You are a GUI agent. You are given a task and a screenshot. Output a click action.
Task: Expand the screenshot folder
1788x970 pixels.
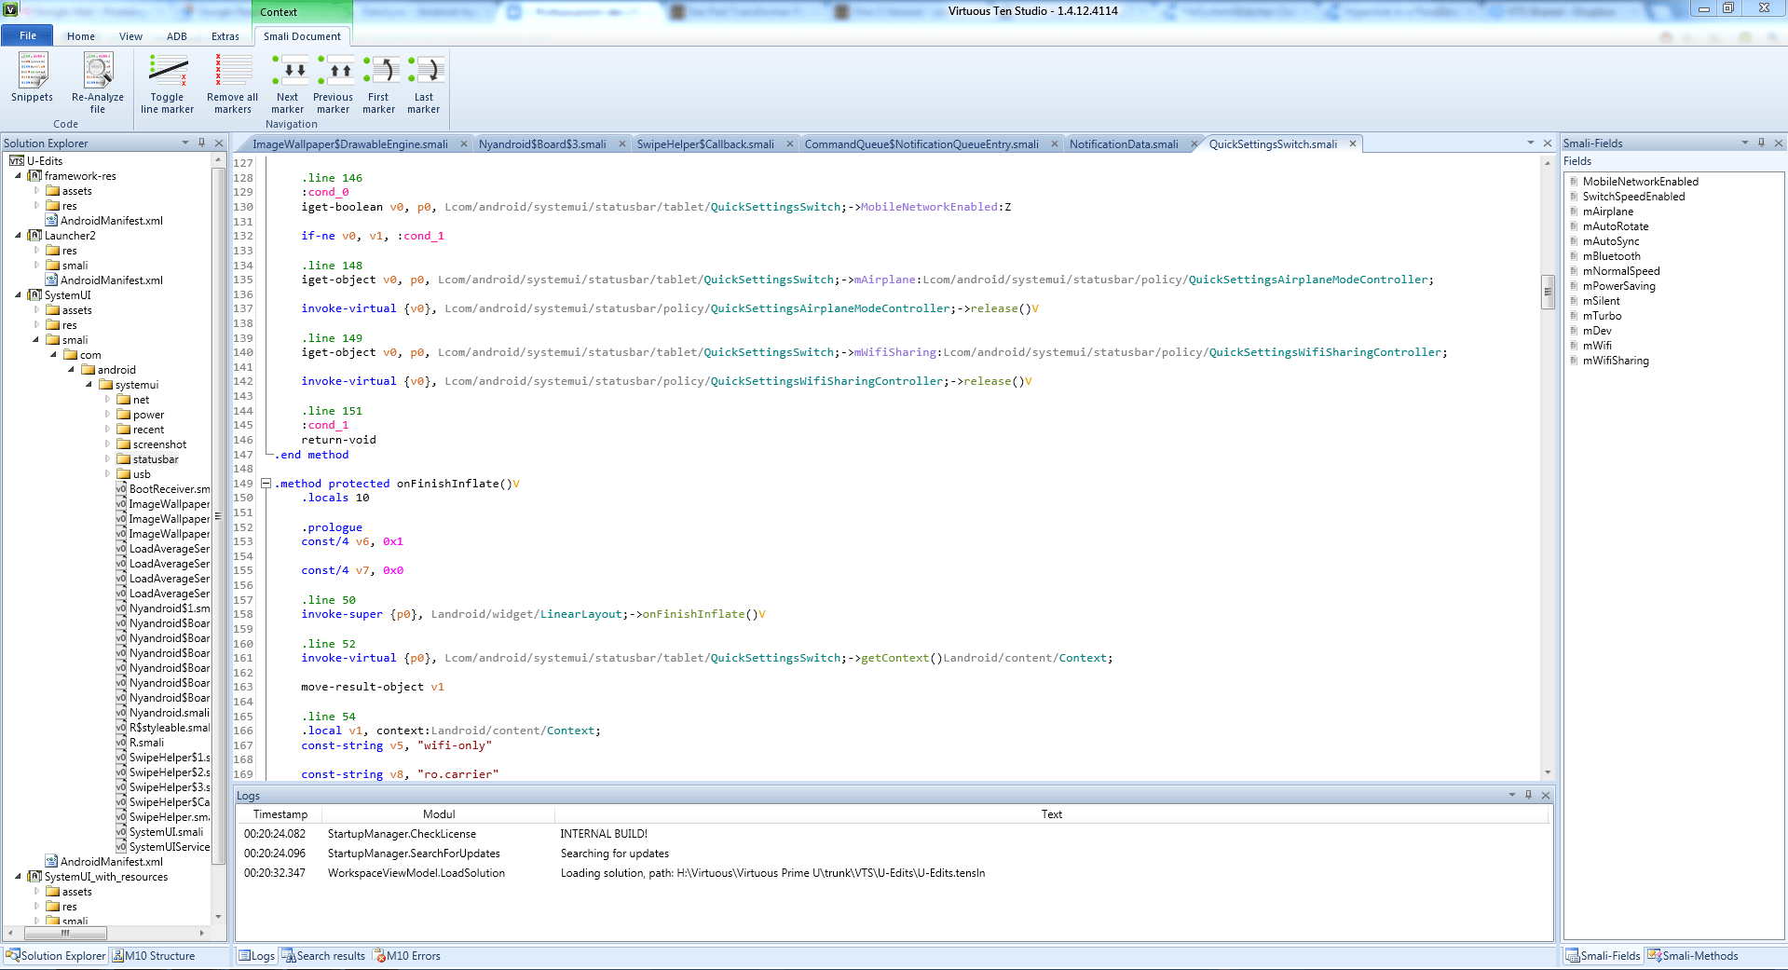(108, 444)
